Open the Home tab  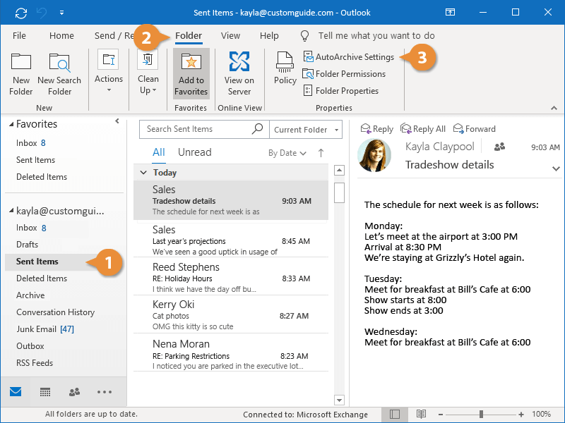coord(61,36)
